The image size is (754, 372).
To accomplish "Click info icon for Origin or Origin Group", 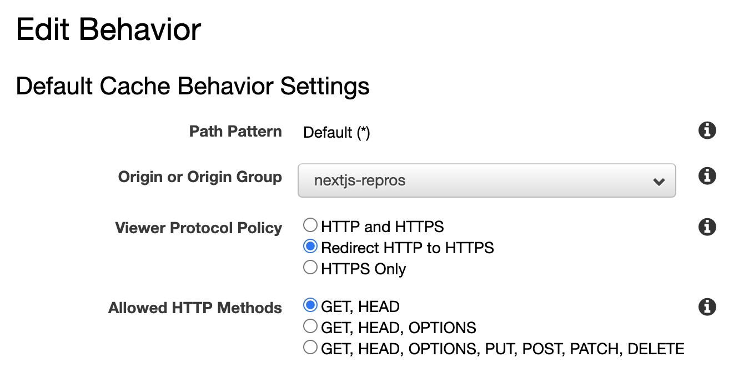I will pyautogui.click(x=707, y=176).
